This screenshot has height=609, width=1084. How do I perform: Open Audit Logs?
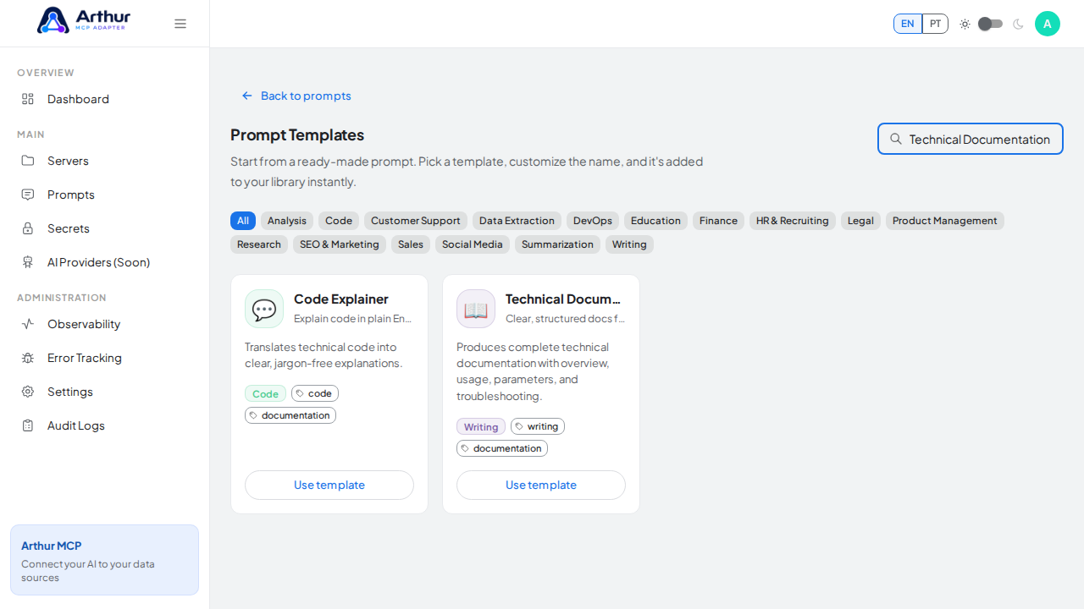(105, 425)
